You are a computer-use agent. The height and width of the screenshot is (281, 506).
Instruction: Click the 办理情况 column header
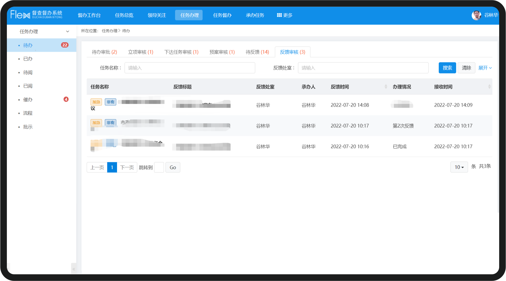point(402,87)
